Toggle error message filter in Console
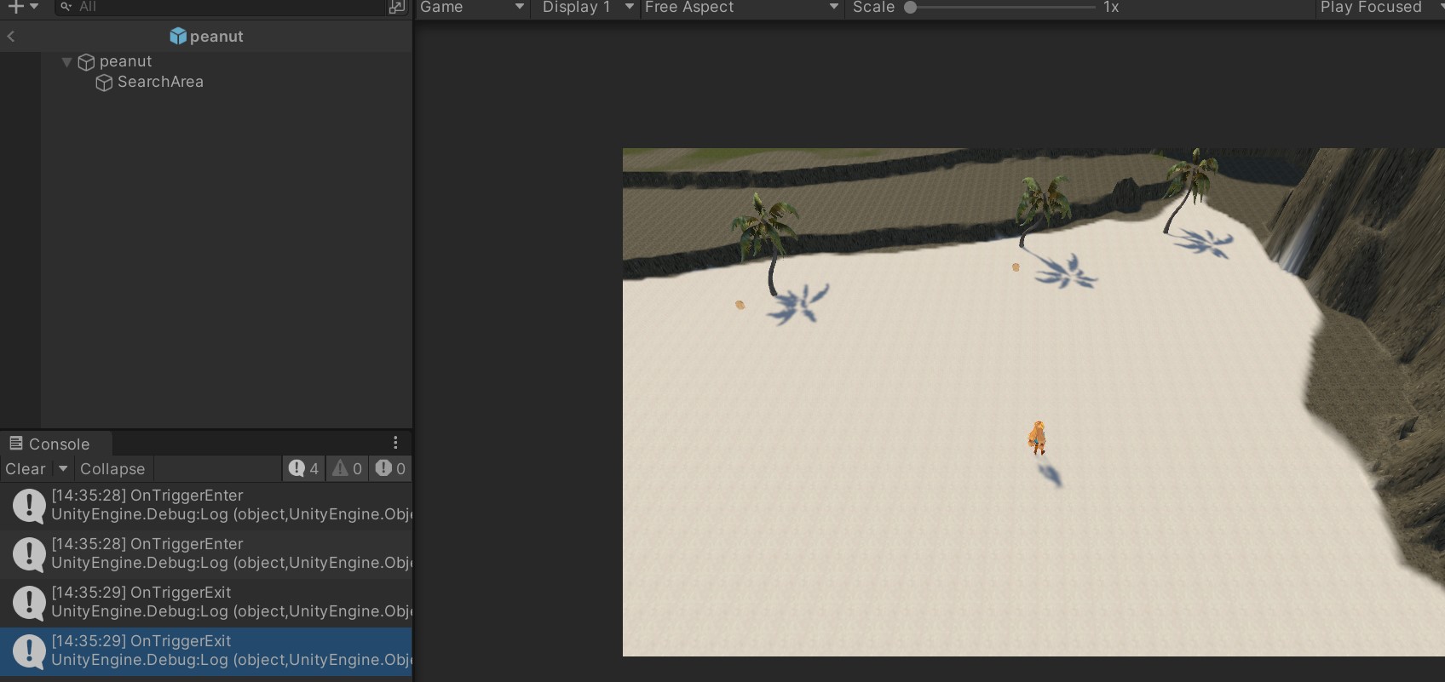Image resolution: width=1445 pixels, height=682 pixels. pos(390,469)
